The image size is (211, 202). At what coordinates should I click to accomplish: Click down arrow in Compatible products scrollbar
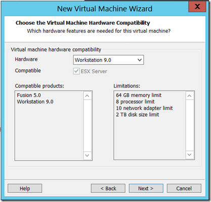tap(87, 155)
